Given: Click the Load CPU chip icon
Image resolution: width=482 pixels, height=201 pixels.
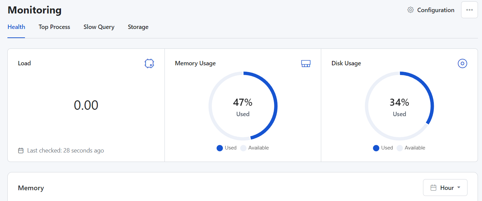Looking at the screenshot, I should click(x=149, y=63).
